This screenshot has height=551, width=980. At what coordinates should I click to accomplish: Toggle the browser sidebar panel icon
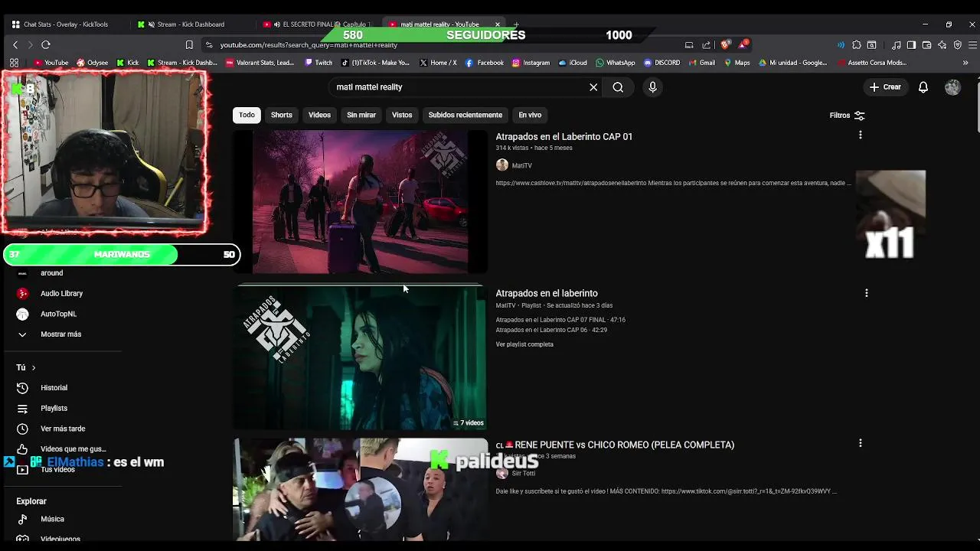tap(911, 45)
